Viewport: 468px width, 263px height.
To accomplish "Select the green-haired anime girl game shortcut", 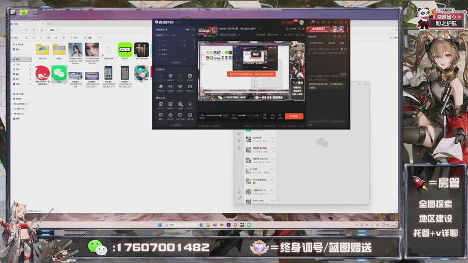I will (142, 74).
